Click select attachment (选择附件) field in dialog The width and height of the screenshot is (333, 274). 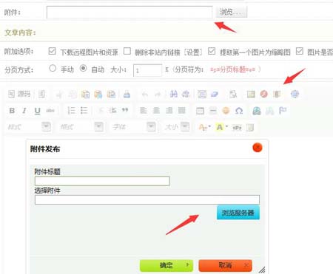[147, 199]
